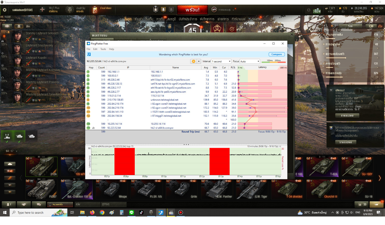Switch to the barracks building icon tab
This screenshot has width=385, height=225.
(19, 26)
